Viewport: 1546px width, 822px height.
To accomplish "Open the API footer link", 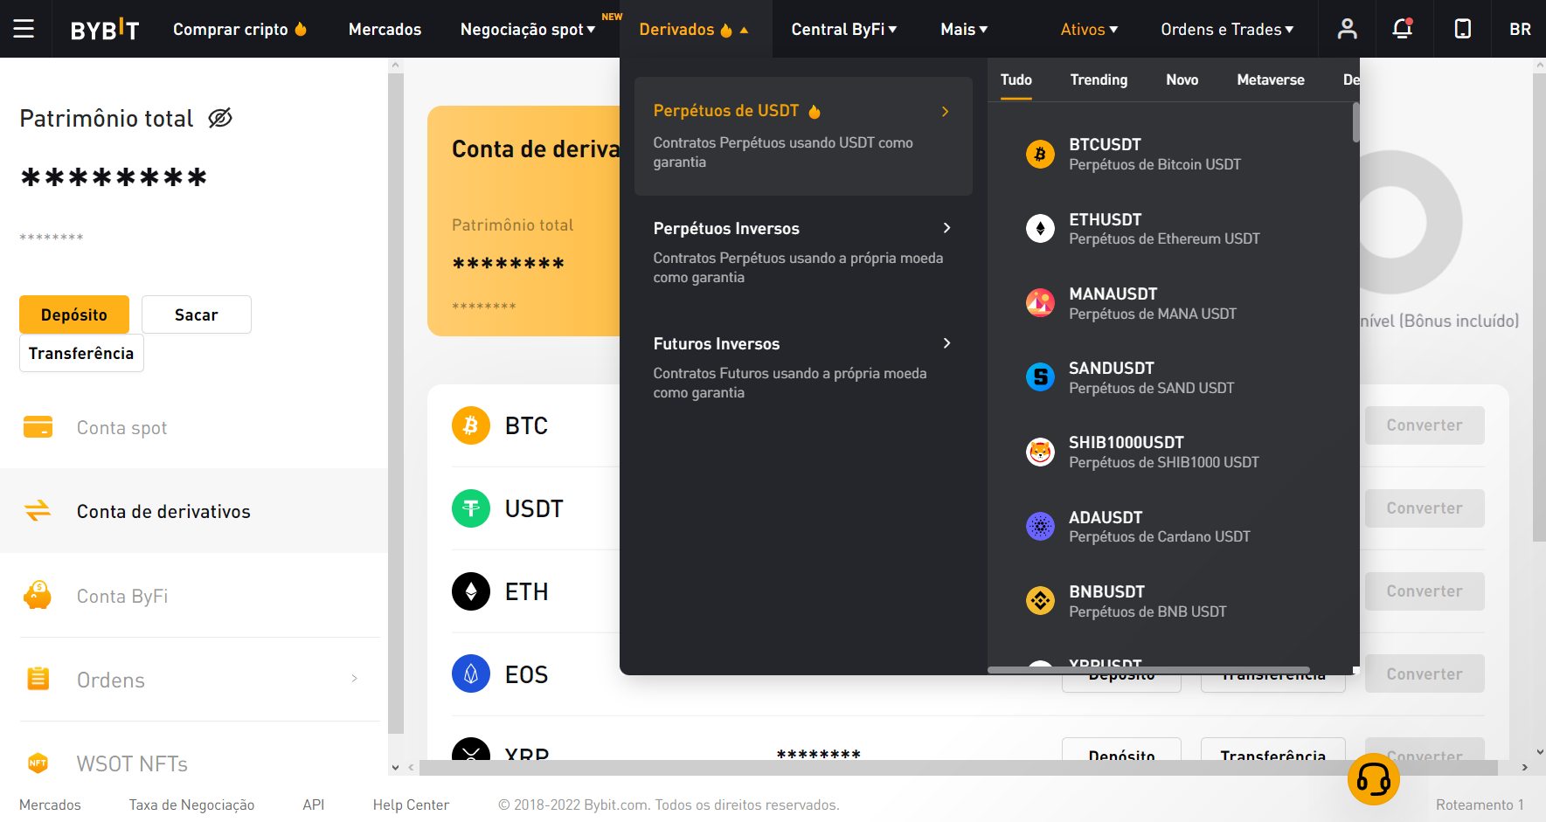I will pos(313,805).
